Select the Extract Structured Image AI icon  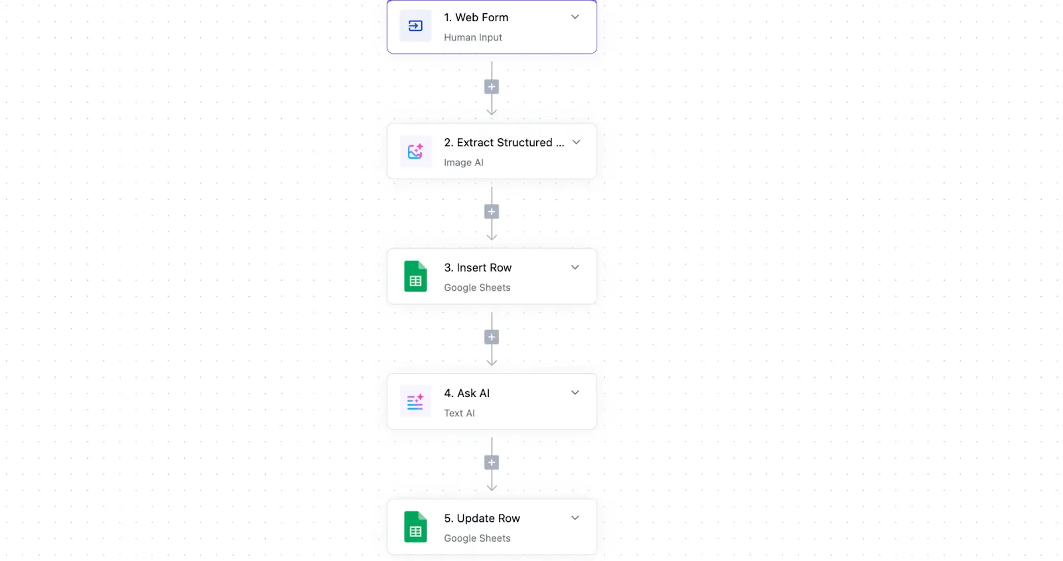[415, 151]
